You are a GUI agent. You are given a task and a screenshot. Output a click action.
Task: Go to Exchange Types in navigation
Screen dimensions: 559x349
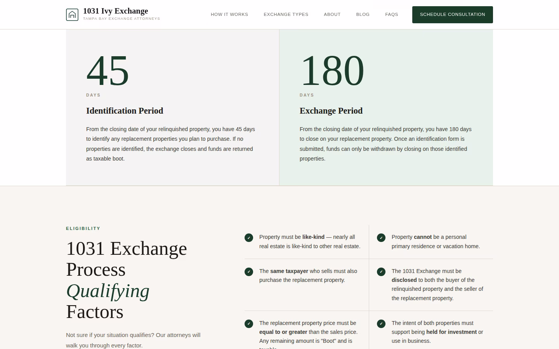click(286, 14)
